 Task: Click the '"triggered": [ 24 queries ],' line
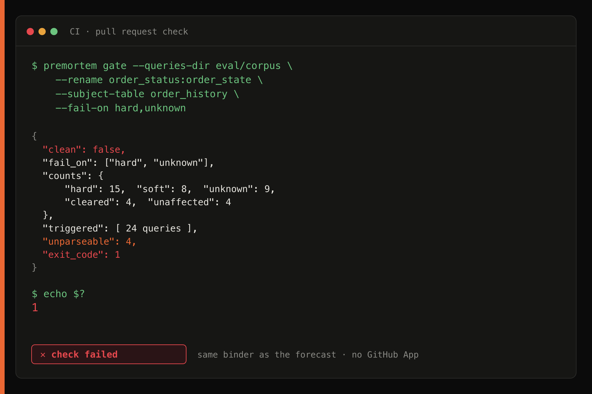[120, 228]
